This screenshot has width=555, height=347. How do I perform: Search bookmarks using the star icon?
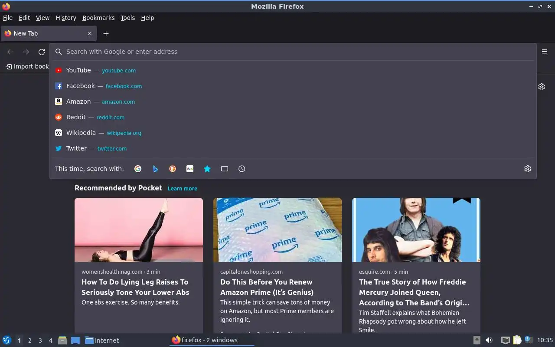tap(207, 169)
